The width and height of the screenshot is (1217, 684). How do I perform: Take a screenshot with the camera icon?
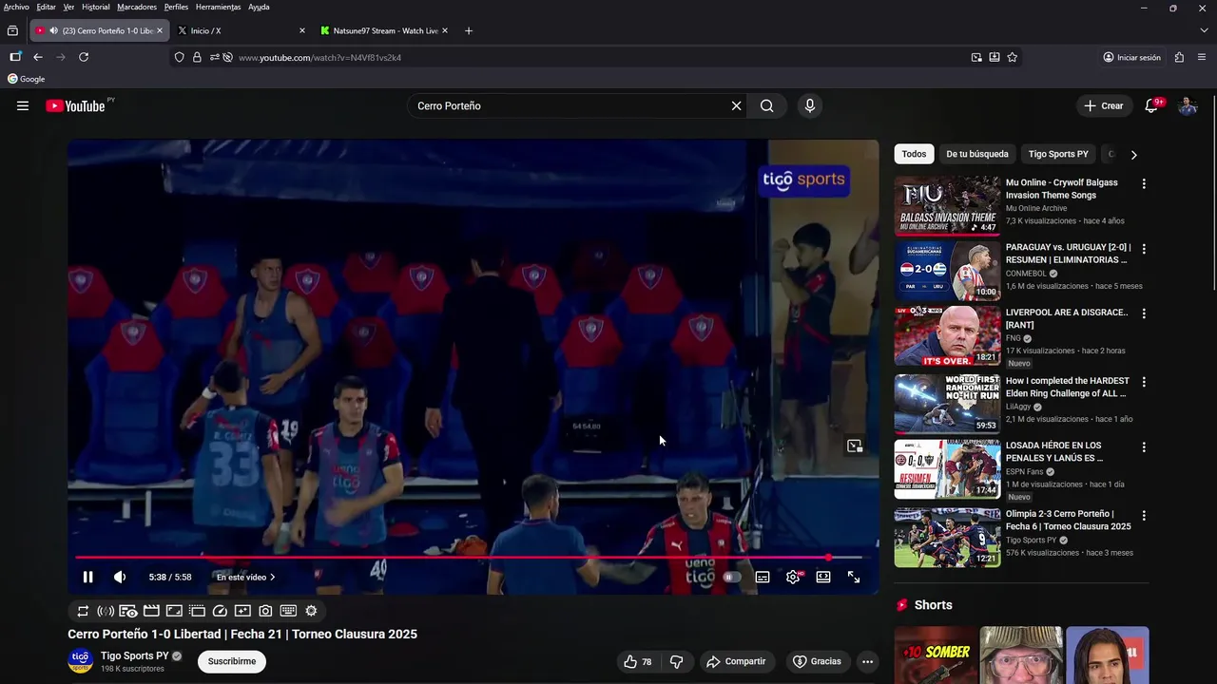pos(265,611)
